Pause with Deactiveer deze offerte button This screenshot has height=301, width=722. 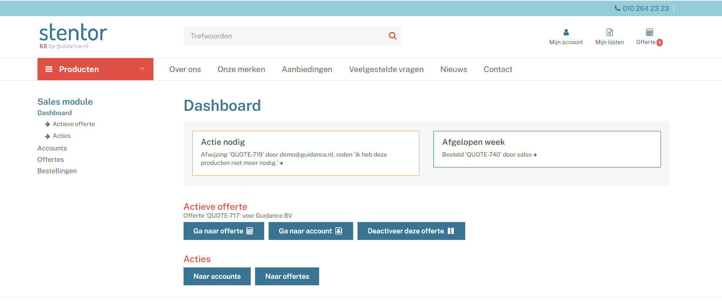(x=411, y=231)
